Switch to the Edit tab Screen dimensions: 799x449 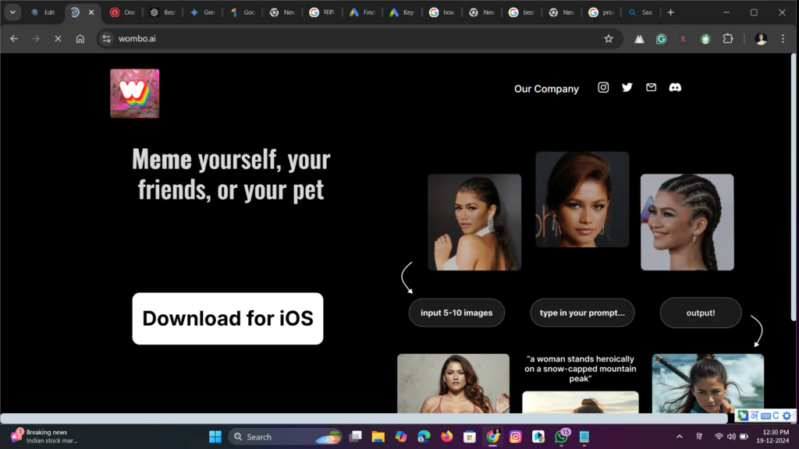(x=43, y=12)
